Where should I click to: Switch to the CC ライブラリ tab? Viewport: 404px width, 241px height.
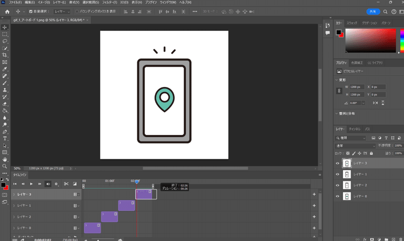(375, 63)
